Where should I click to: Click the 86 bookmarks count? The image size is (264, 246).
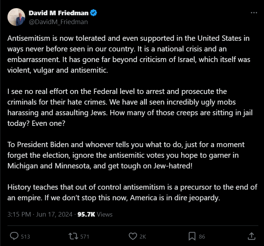click(202, 236)
